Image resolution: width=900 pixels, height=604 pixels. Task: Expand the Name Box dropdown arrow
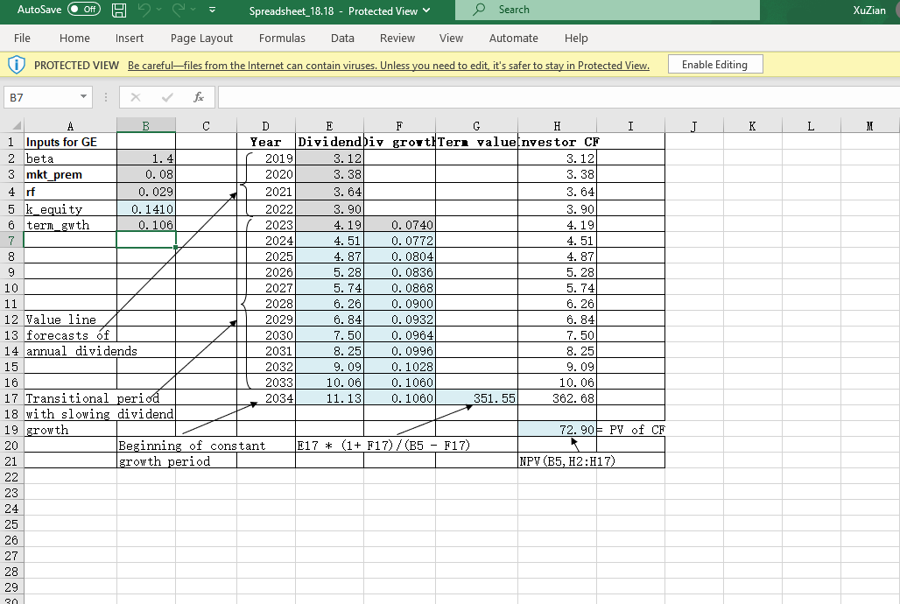point(83,97)
